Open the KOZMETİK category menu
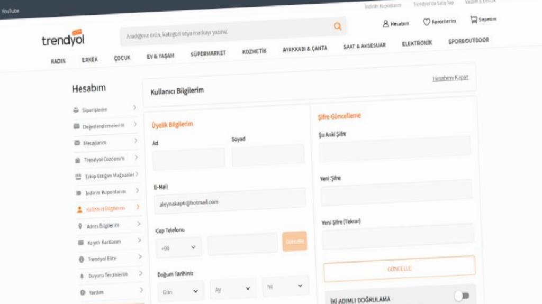 [x=254, y=51]
